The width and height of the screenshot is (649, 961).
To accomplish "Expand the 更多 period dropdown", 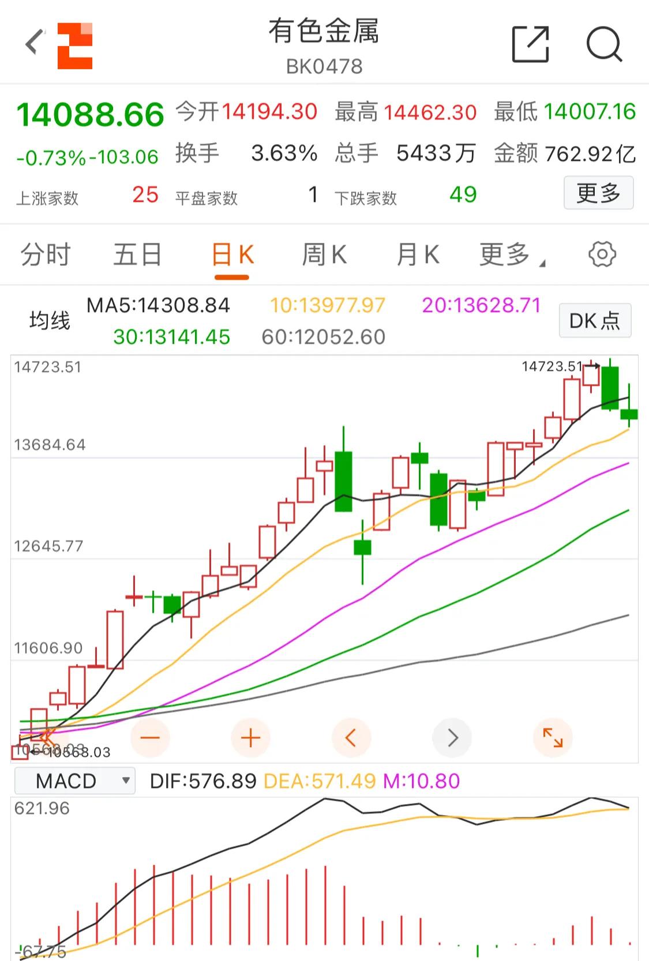I will coord(511,254).
